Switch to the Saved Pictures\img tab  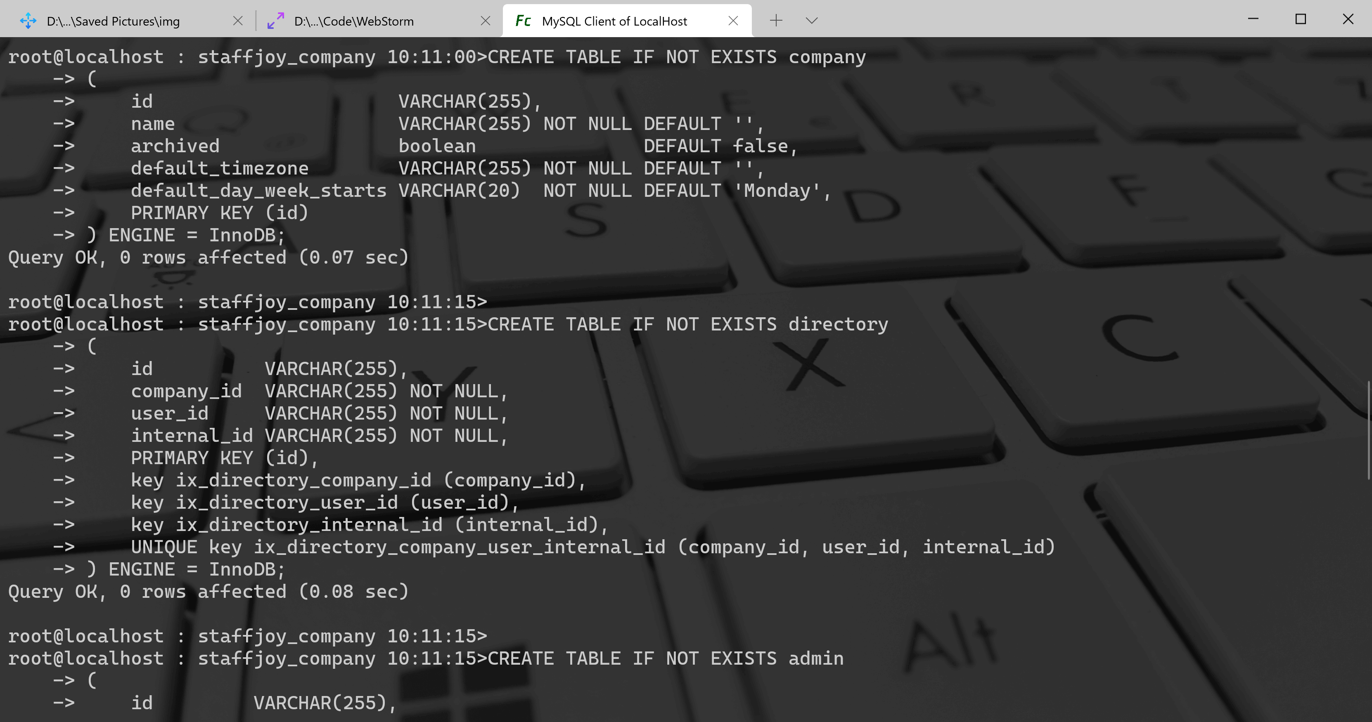point(113,21)
